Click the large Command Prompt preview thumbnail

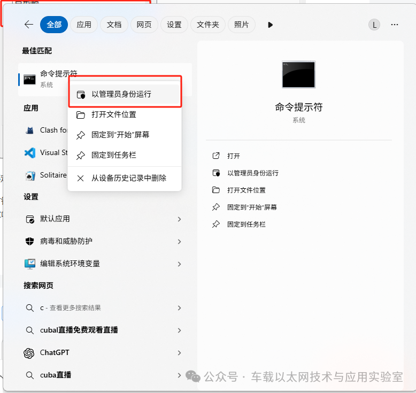[298, 74]
